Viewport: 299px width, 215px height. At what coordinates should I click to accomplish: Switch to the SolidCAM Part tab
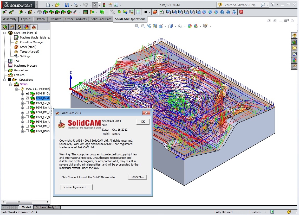[x=101, y=19]
